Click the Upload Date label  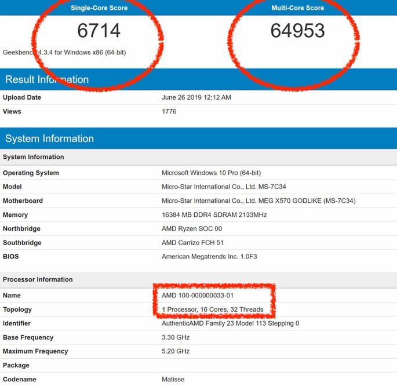[x=22, y=97]
